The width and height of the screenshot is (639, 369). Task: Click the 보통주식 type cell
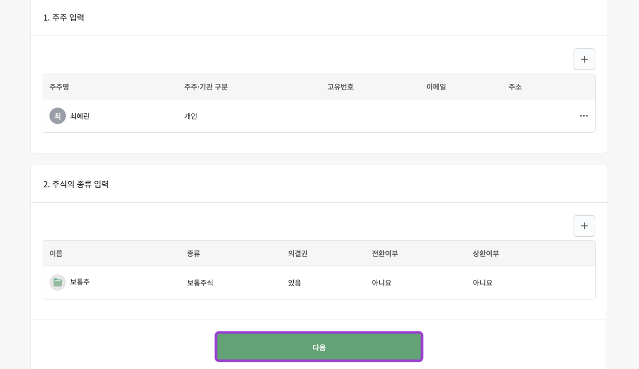200,283
